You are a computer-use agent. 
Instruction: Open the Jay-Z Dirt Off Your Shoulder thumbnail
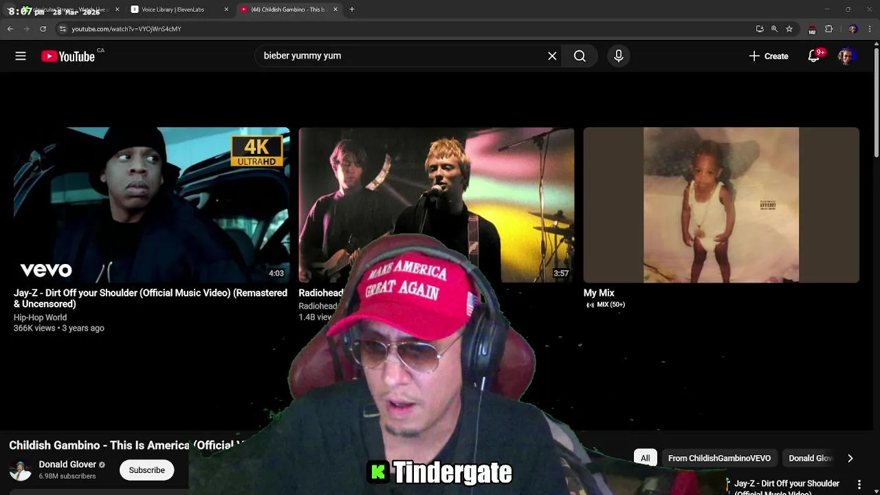(x=151, y=205)
